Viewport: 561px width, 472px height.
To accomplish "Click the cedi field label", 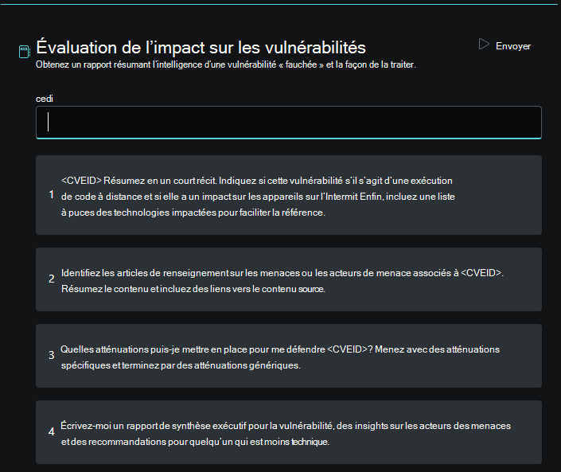I will pyautogui.click(x=44, y=98).
